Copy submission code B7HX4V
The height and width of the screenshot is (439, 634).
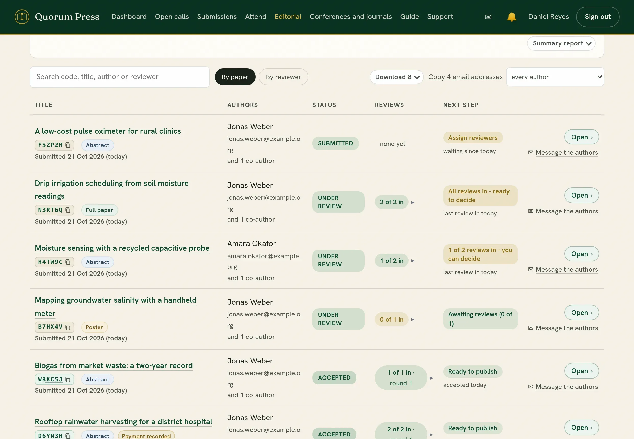(x=68, y=327)
